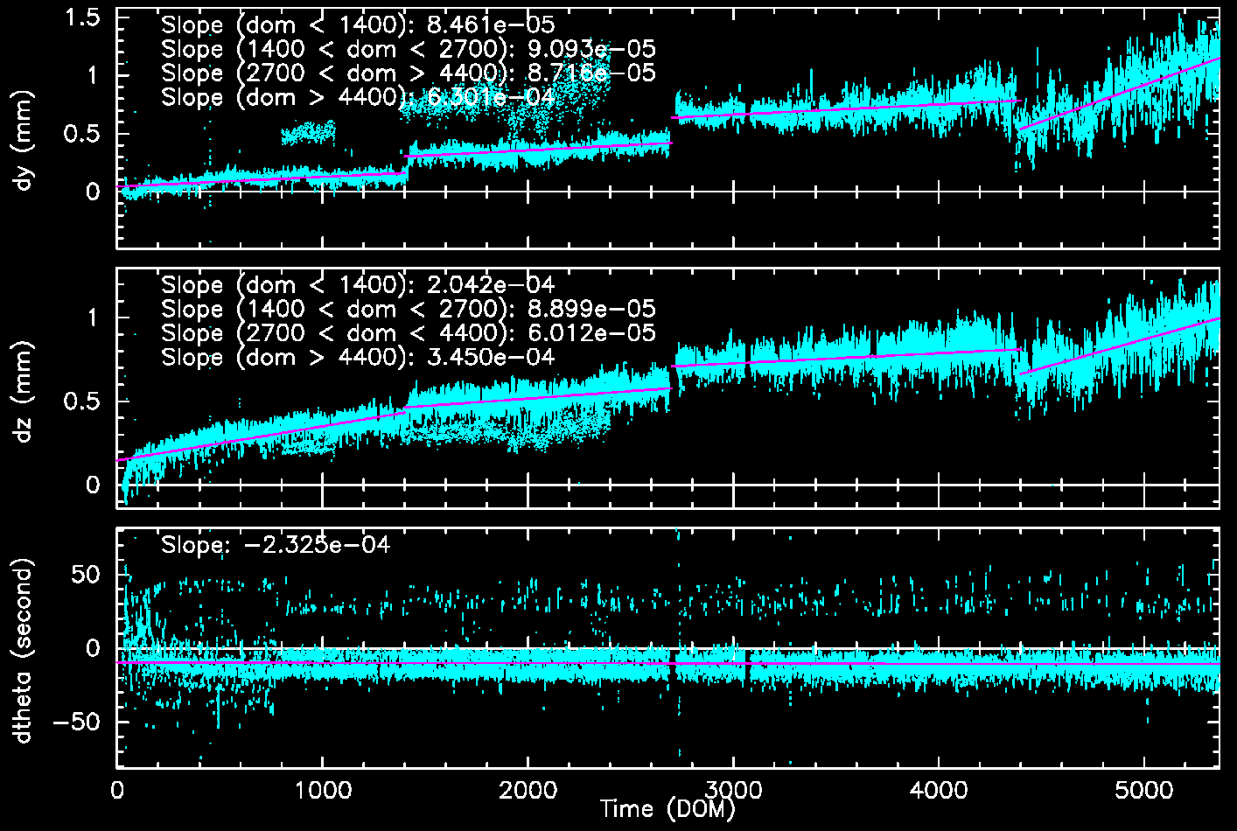The image size is (1237, 831).
Task: Select the dz slope text 8.899e-05
Action: (x=591, y=310)
